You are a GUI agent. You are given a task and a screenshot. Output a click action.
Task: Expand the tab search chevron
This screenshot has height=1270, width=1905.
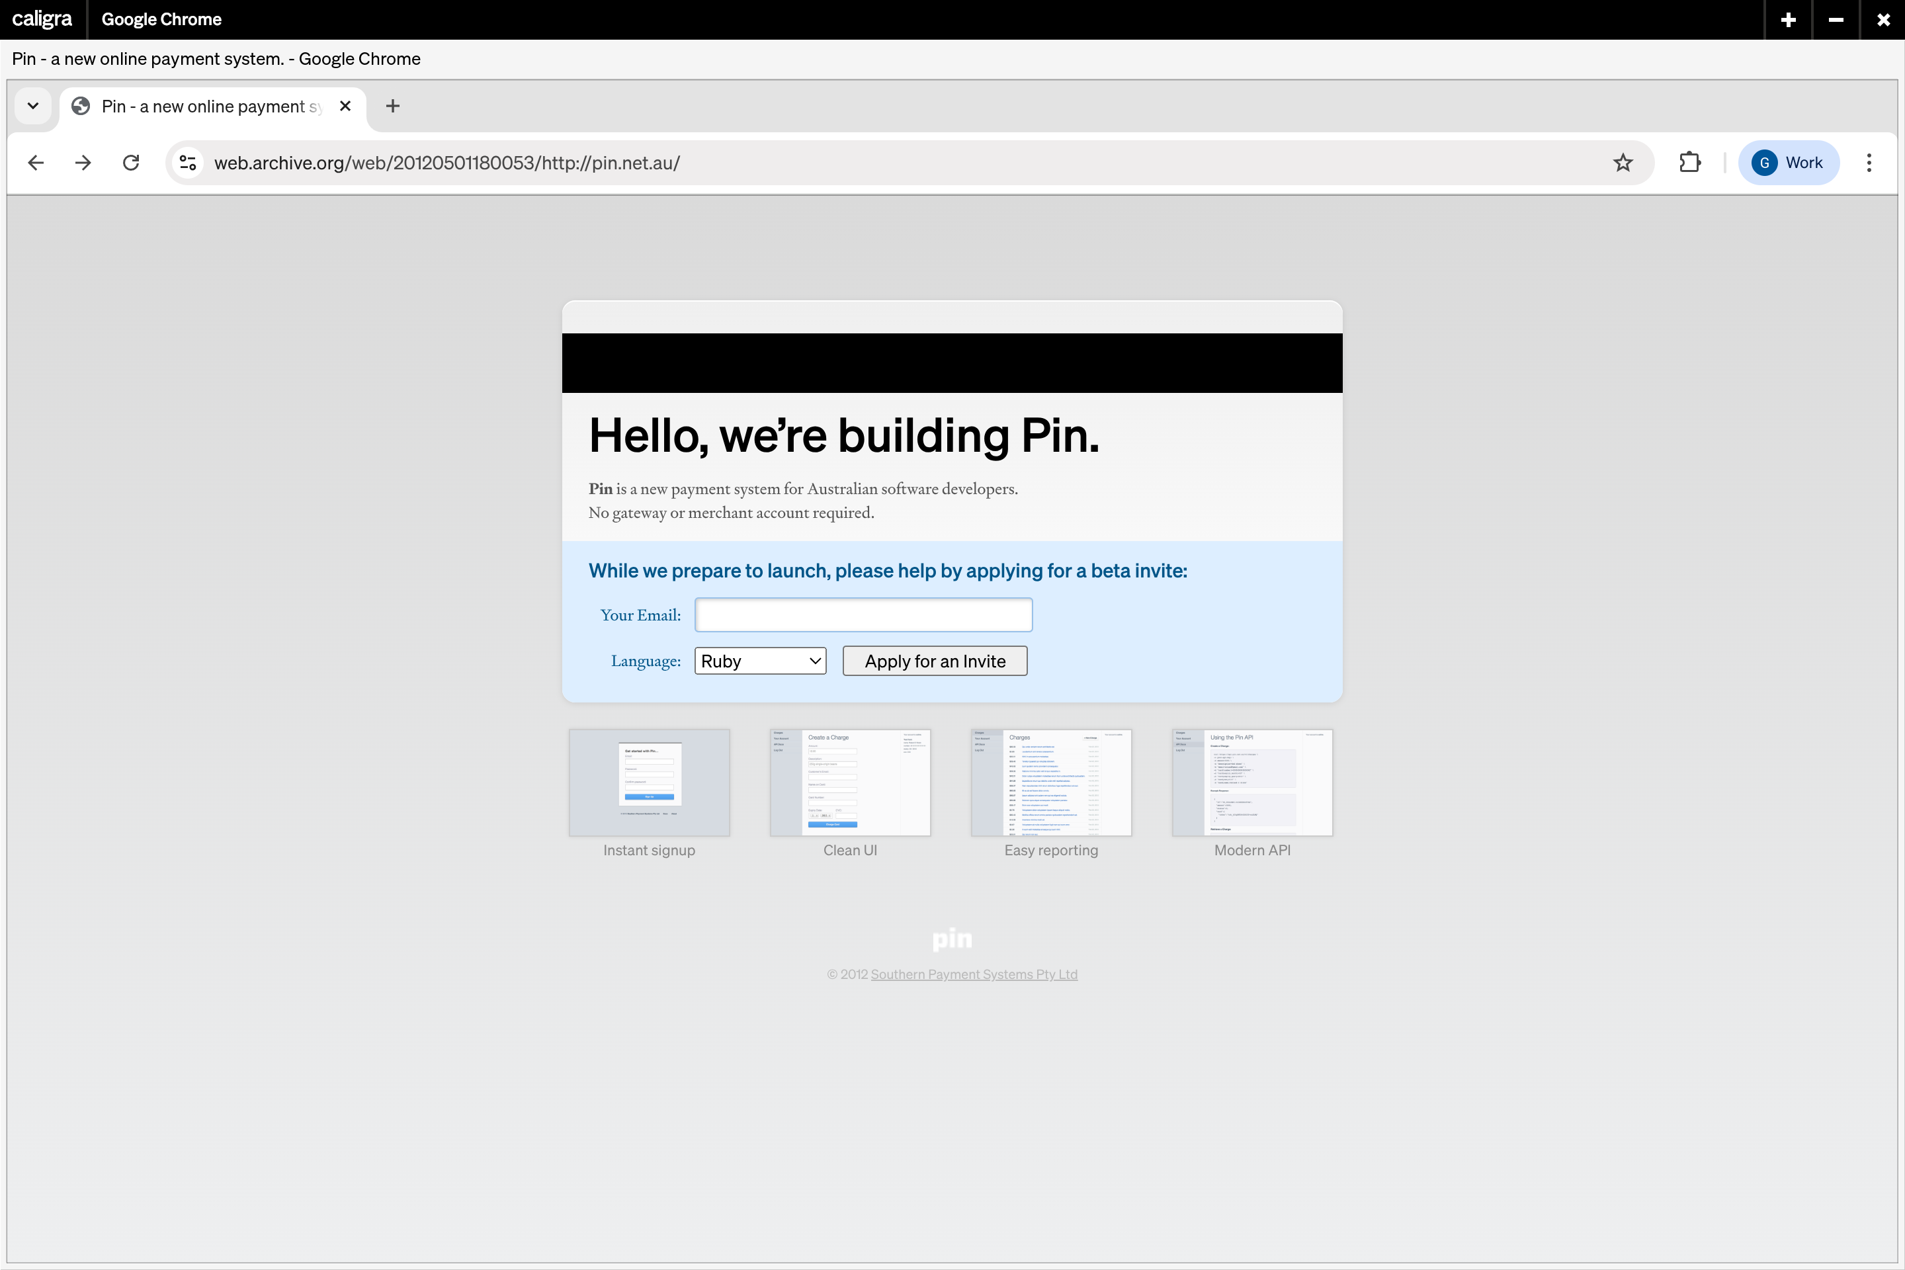(33, 106)
